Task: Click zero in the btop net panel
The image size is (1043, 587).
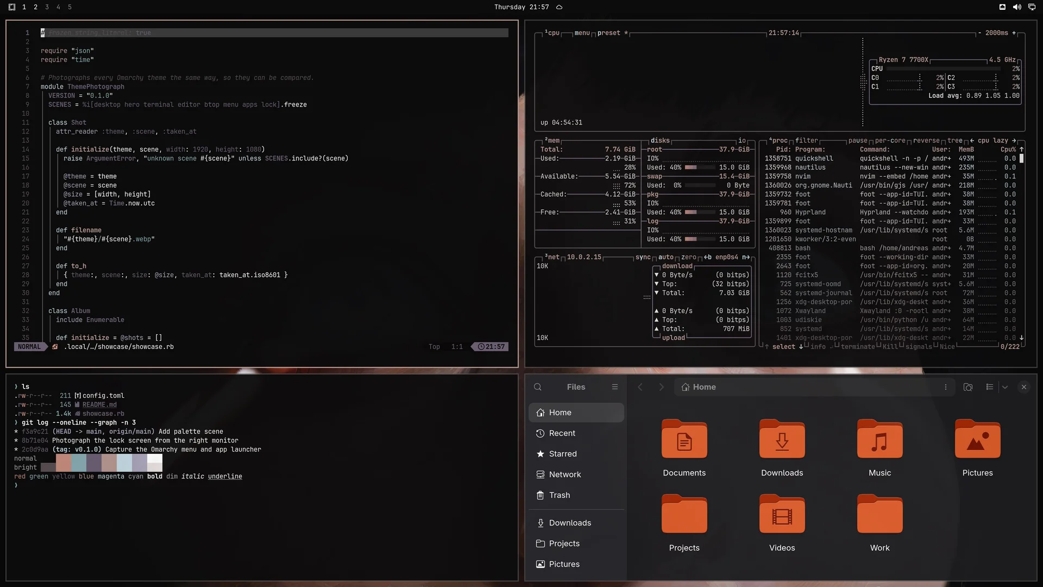Action: [x=689, y=257]
